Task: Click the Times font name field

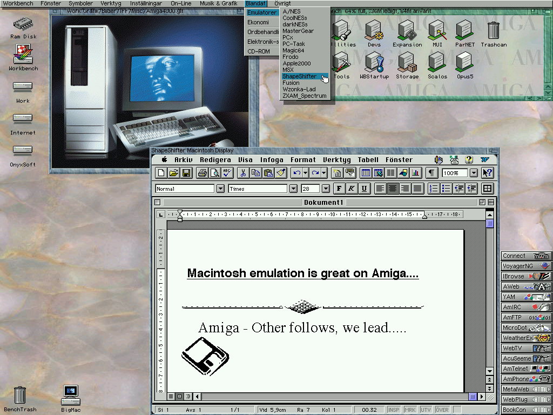Action: point(258,189)
